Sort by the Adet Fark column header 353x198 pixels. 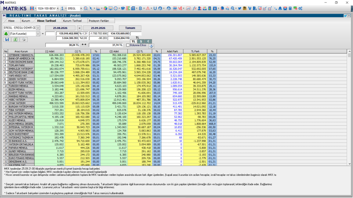point(172,52)
